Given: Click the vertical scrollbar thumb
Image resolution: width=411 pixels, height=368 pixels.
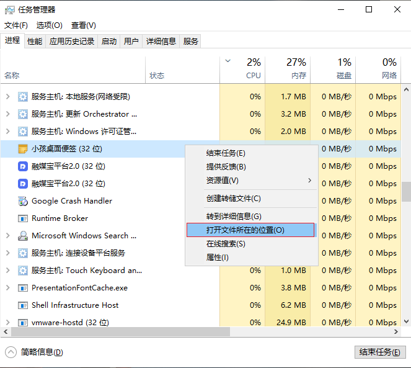Looking at the screenshot, I should pyautogui.click(x=406, y=192).
